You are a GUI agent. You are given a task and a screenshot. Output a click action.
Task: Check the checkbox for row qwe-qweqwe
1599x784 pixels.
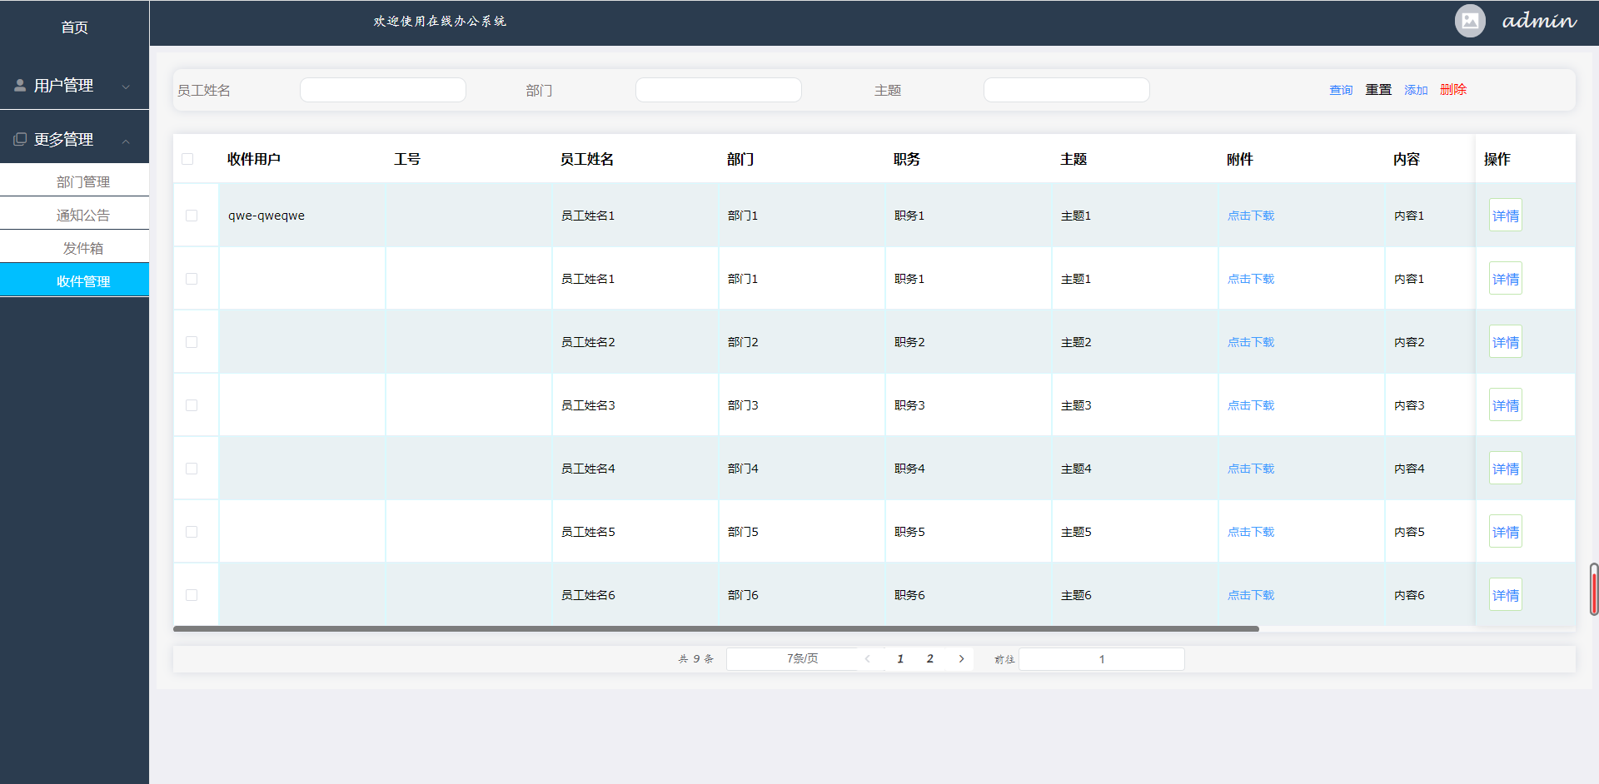192,215
